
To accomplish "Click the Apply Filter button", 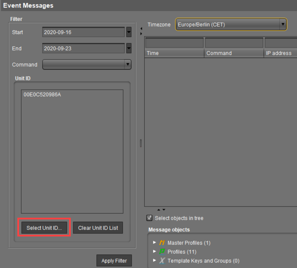I will [x=114, y=261].
